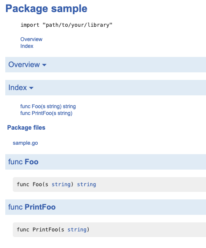Click the Index section heading

coord(18,87)
